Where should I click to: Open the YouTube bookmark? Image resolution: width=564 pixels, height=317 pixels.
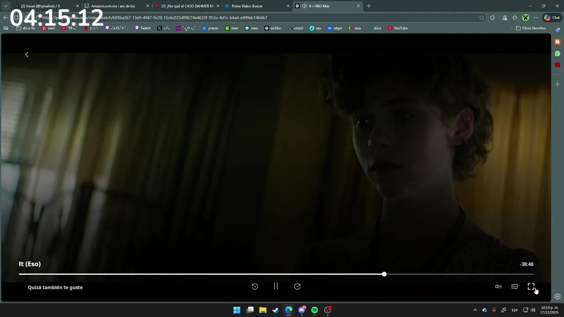coord(398,28)
